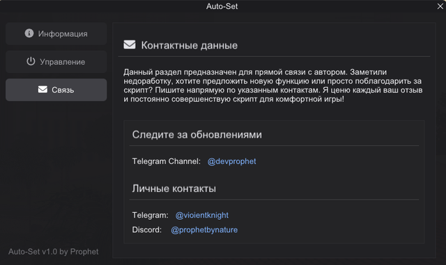Click the description paragraph starting with Данный раздел
Viewport: 446px width, 265px height.
pos(273,86)
